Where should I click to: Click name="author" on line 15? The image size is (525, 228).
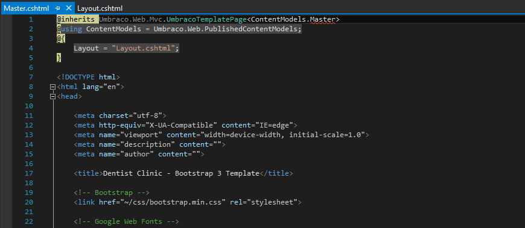[127, 154]
